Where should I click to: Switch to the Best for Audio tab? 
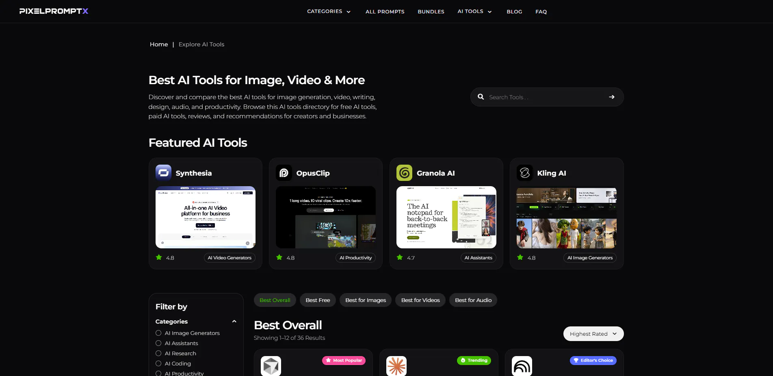pyautogui.click(x=473, y=300)
